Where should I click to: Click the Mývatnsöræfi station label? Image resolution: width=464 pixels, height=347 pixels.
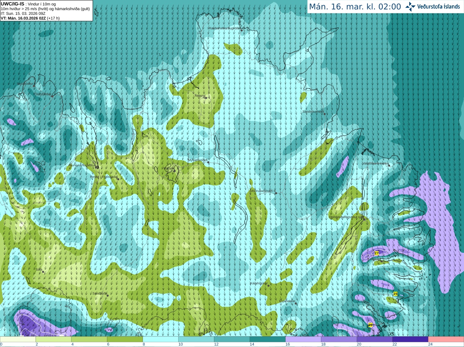pyautogui.click(x=198, y=160)
